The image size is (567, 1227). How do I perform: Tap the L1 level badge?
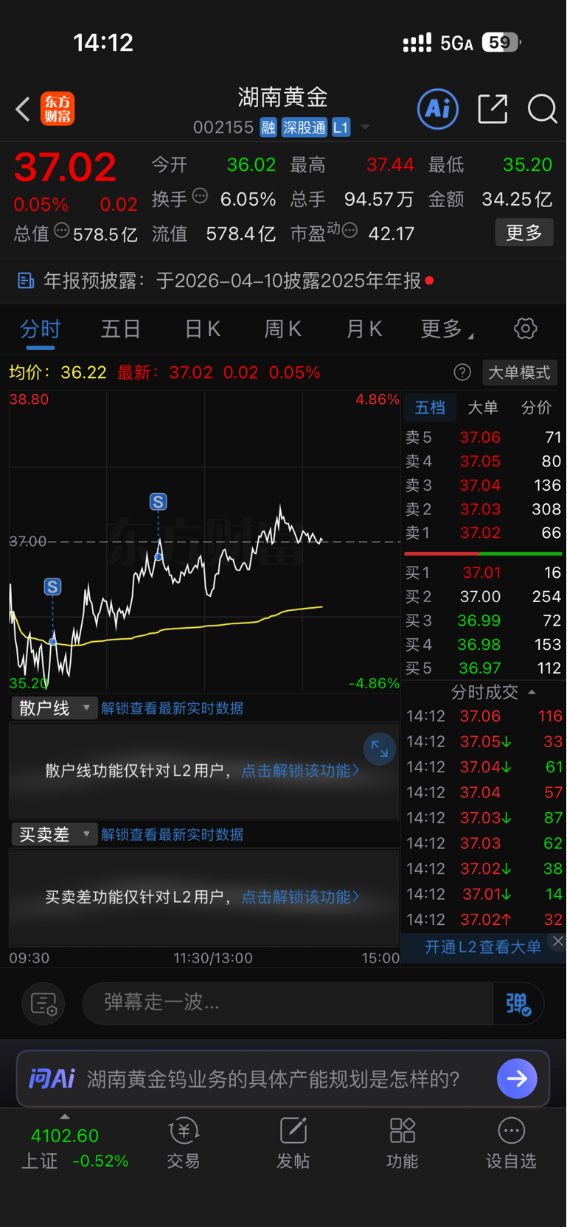pos(341,127)
